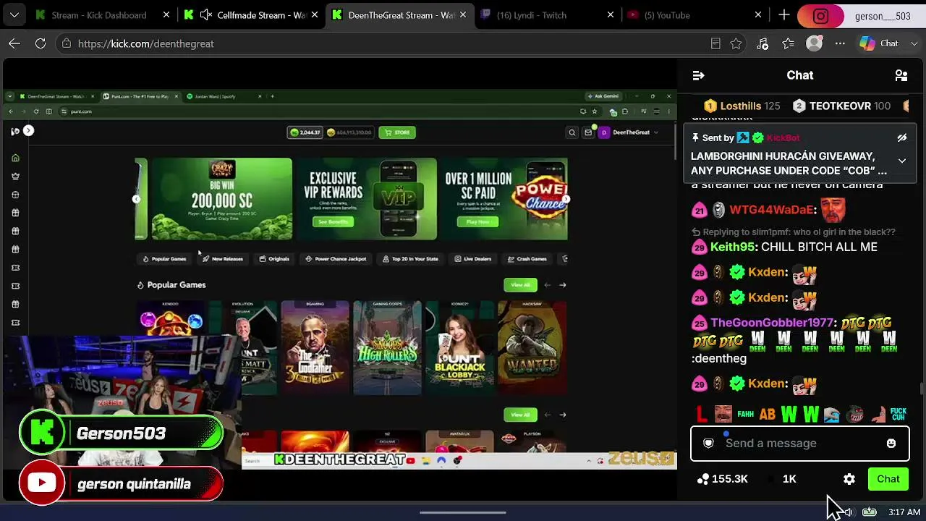
Task: Focus the Send a message field
Action: coord(799,444)
